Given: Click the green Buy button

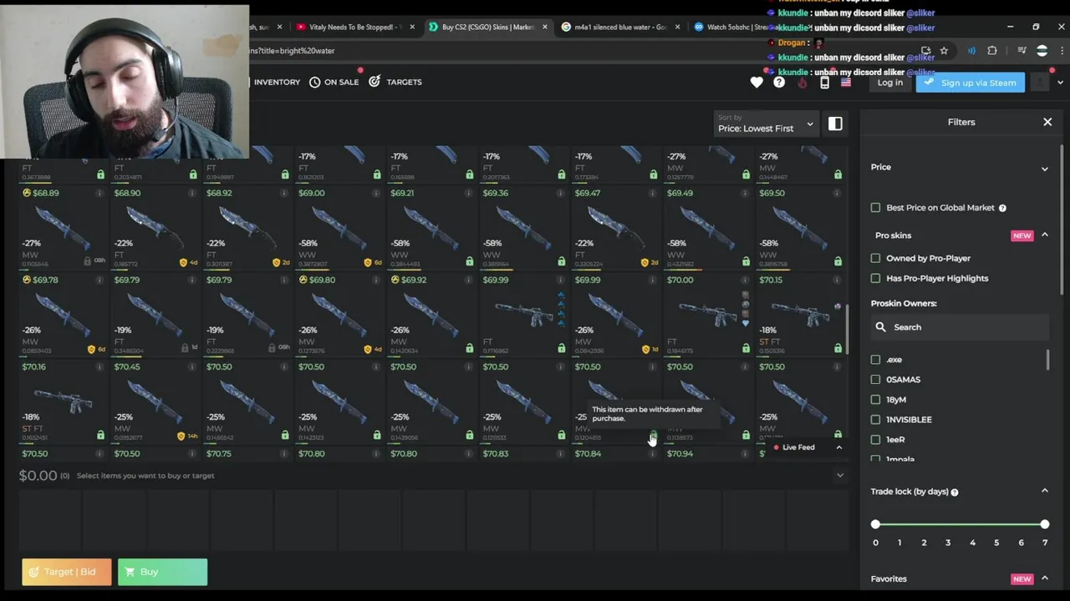Looking at the screenshot, I should click(162, 572).
